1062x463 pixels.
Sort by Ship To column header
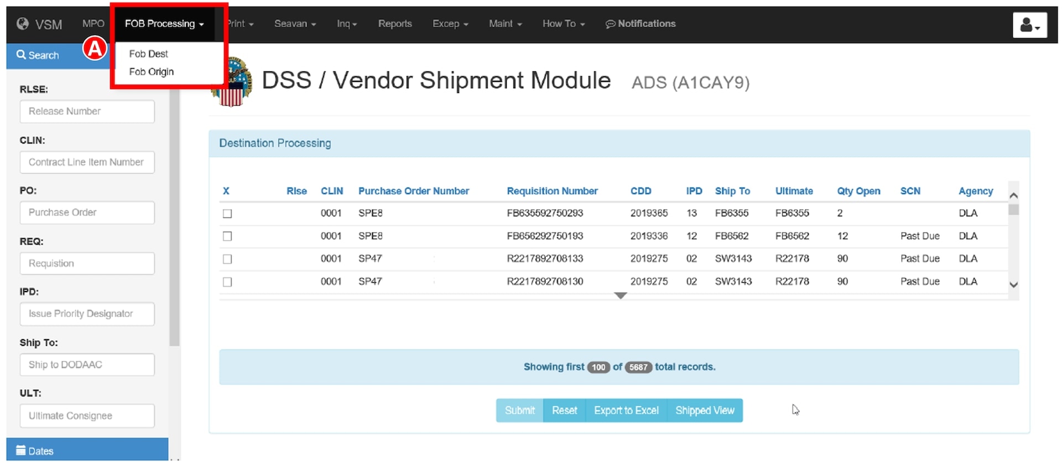click(732, 191)
